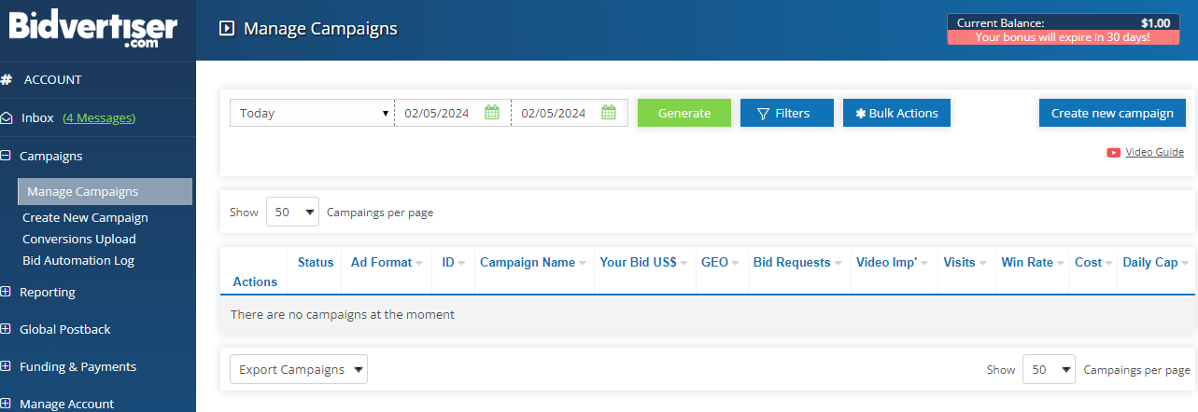Click the Create new campaign button
Viewport: 1198px width, 412px height.
tap(1112, 113)
